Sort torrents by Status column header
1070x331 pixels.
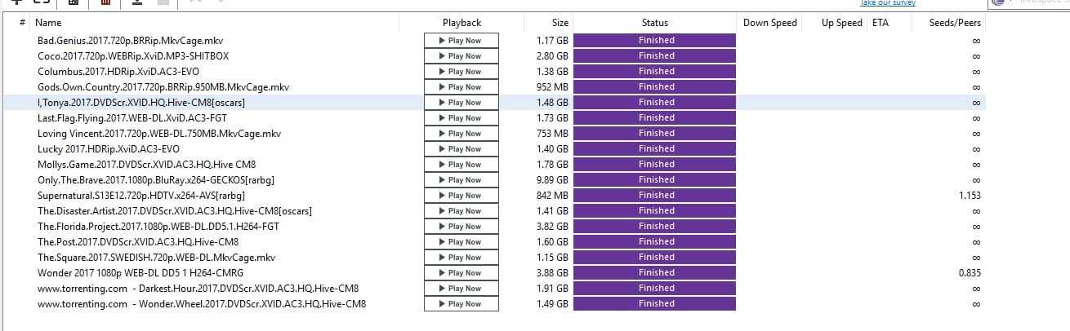point(654,23)
